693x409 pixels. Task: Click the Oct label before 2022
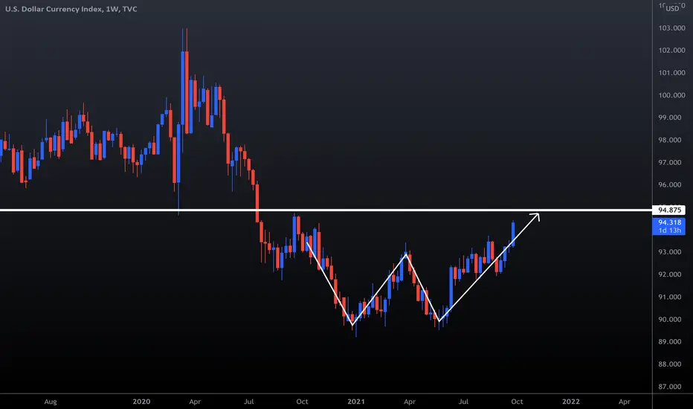[x=517, y=402]
